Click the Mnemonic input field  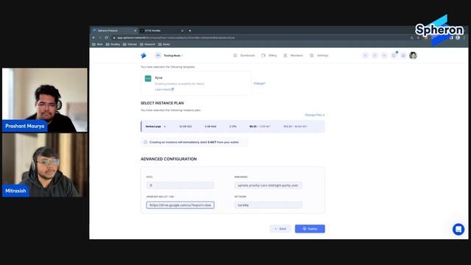tap(268, 185)
